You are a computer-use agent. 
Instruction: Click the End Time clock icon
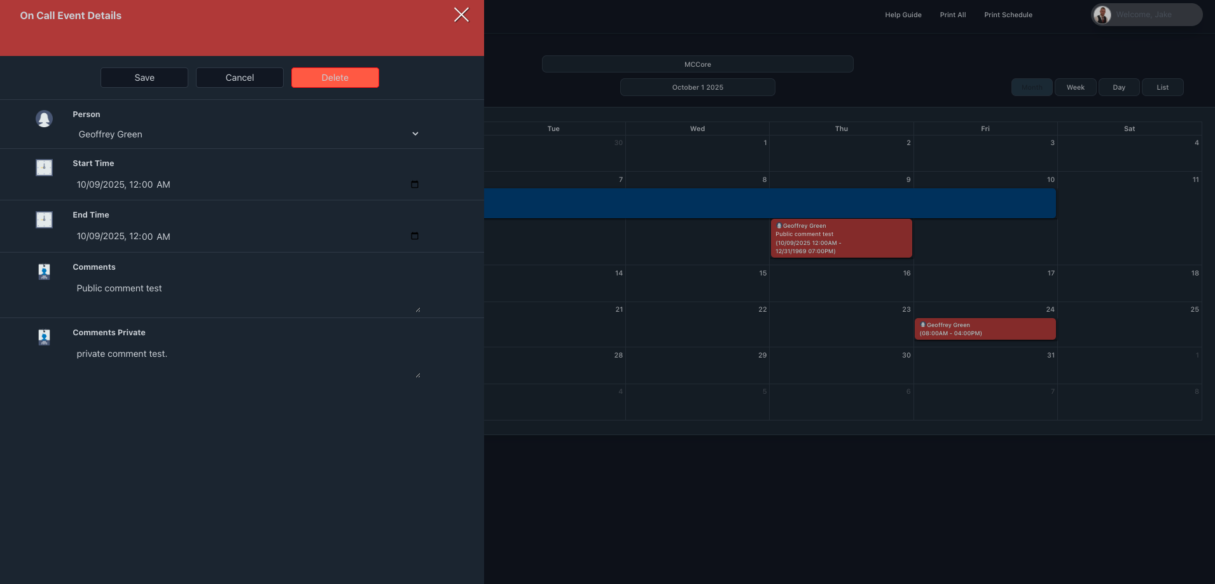click(44, 220)
